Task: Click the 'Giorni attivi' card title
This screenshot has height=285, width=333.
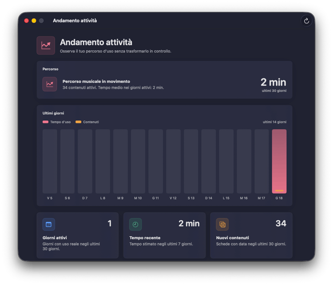Action: (x=55, y=237)
